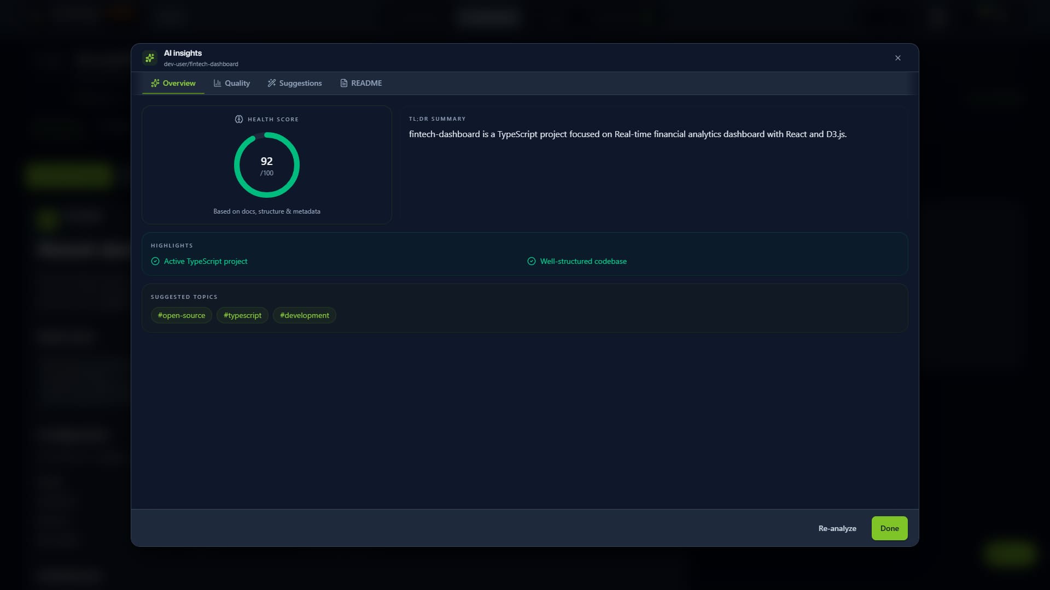Screen dimensions: 1050x590
Task: Click the Overview tab sparkle icon
Action: tap(155, 83)
